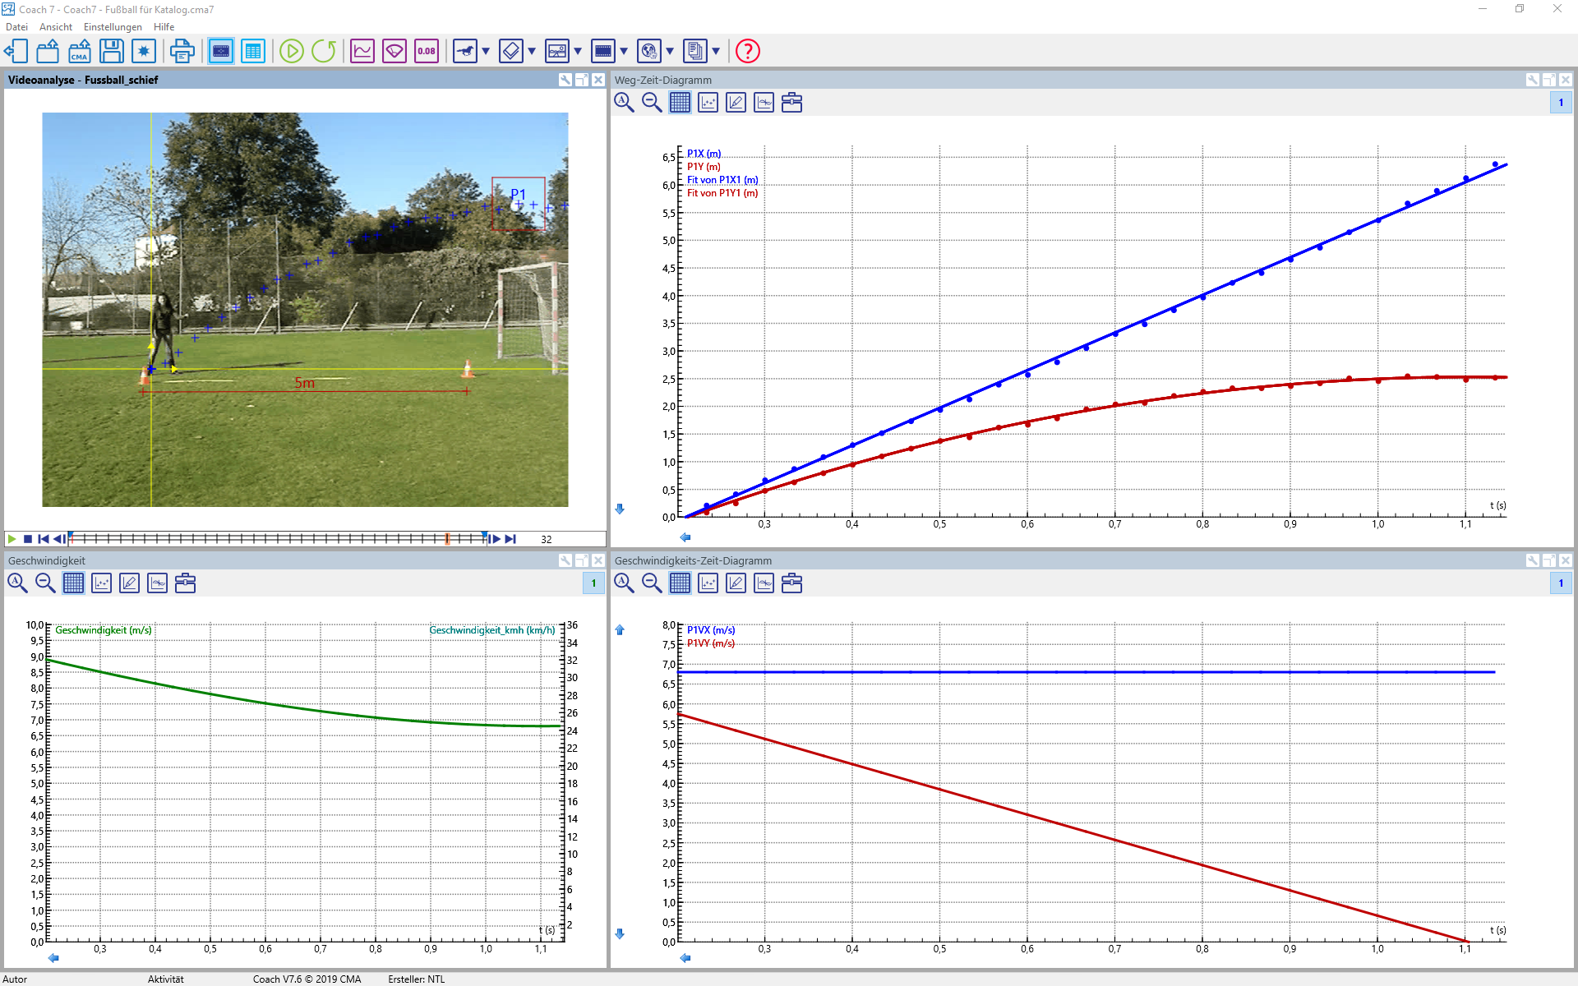
Task: Click the Save (floppy disk) toolbar icon
Action: point(111,51)
